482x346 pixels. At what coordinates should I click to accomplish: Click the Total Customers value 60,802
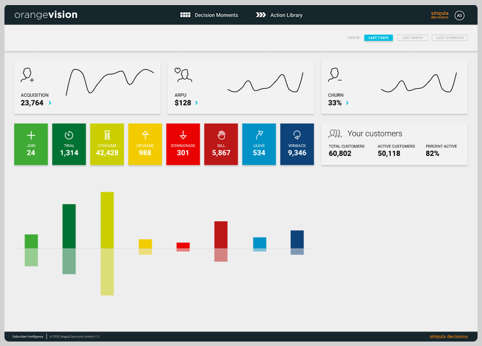pyautogui.click(x=340, y=153)
